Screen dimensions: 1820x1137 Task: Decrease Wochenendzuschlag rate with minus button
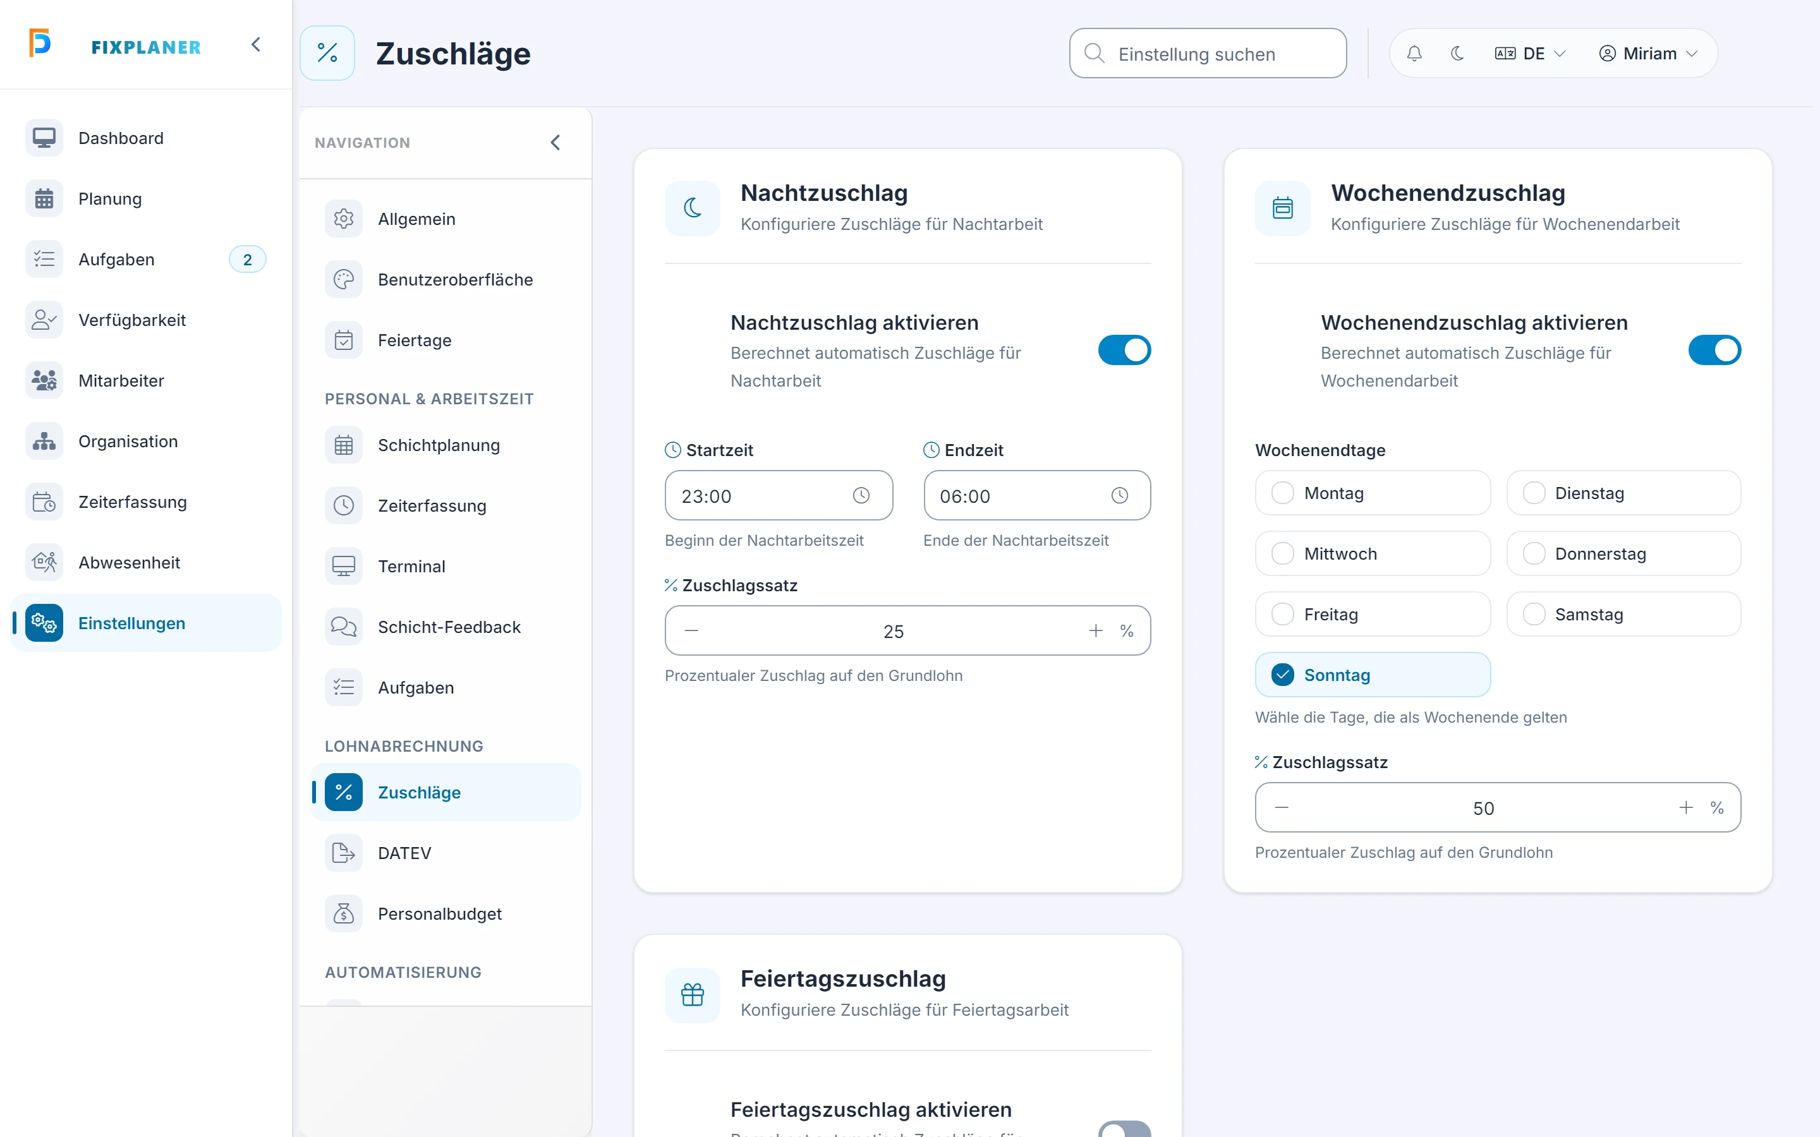(x=1282, y=808)
